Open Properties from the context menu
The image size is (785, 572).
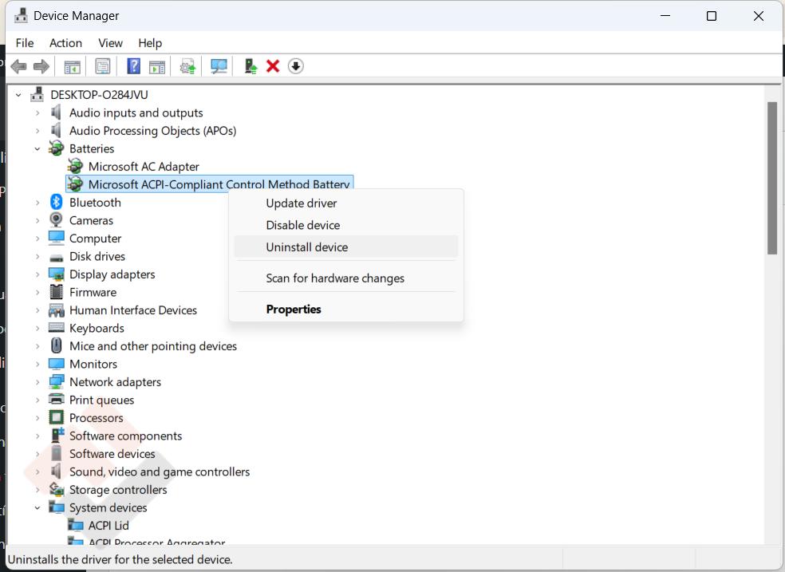[294, 310]
